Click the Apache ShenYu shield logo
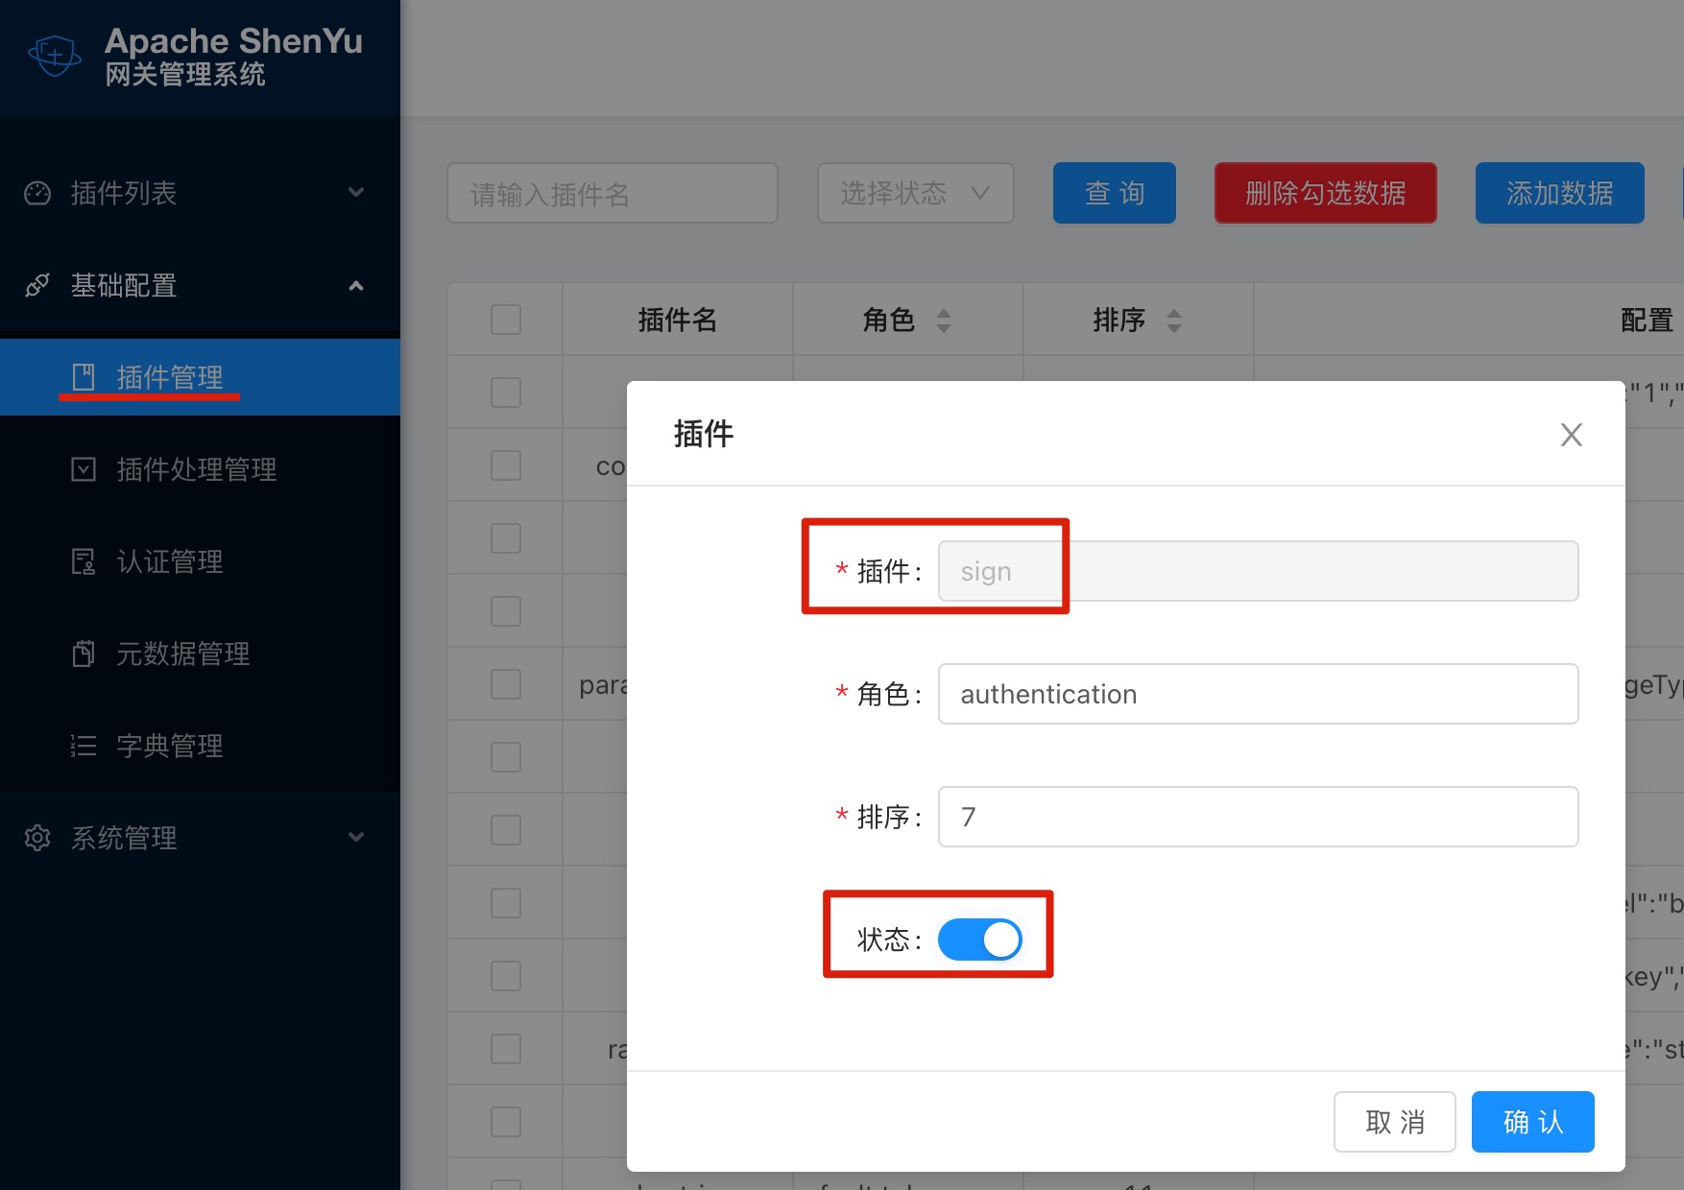This screenshot has width=1684, height=1190. click(x=54, y=55)
